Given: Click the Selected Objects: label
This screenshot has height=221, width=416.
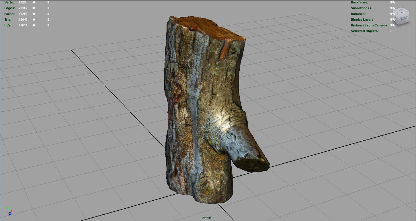Looking at the screenshot, I should pyautogui.click(x=365, y=31).
